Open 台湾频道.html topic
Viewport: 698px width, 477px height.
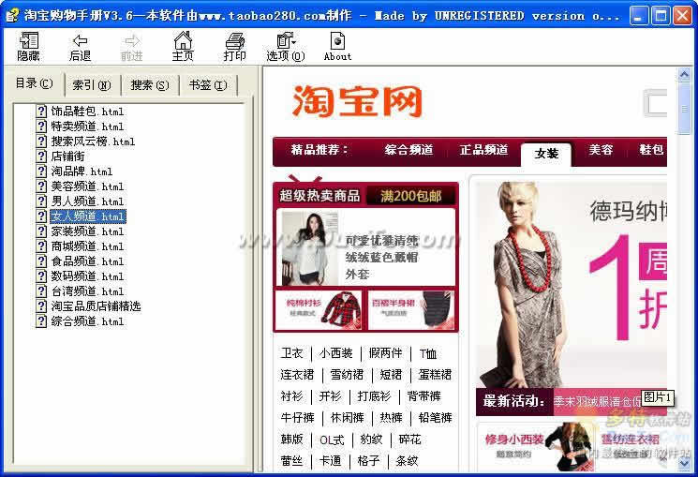point(87,291)
